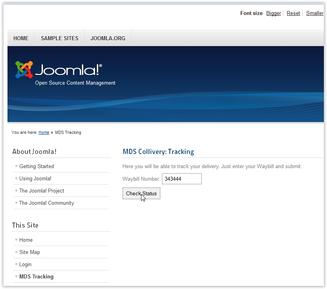
Task: Select MDS Tracking in sidebar menu
Action: click(36, 276)
